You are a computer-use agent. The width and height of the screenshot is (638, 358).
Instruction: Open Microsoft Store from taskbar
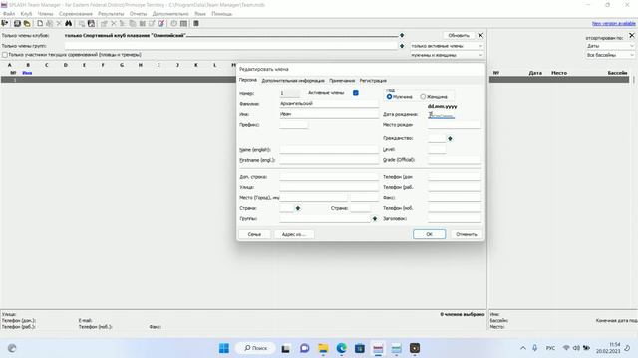pyautogui.click(x=360, y=348)
